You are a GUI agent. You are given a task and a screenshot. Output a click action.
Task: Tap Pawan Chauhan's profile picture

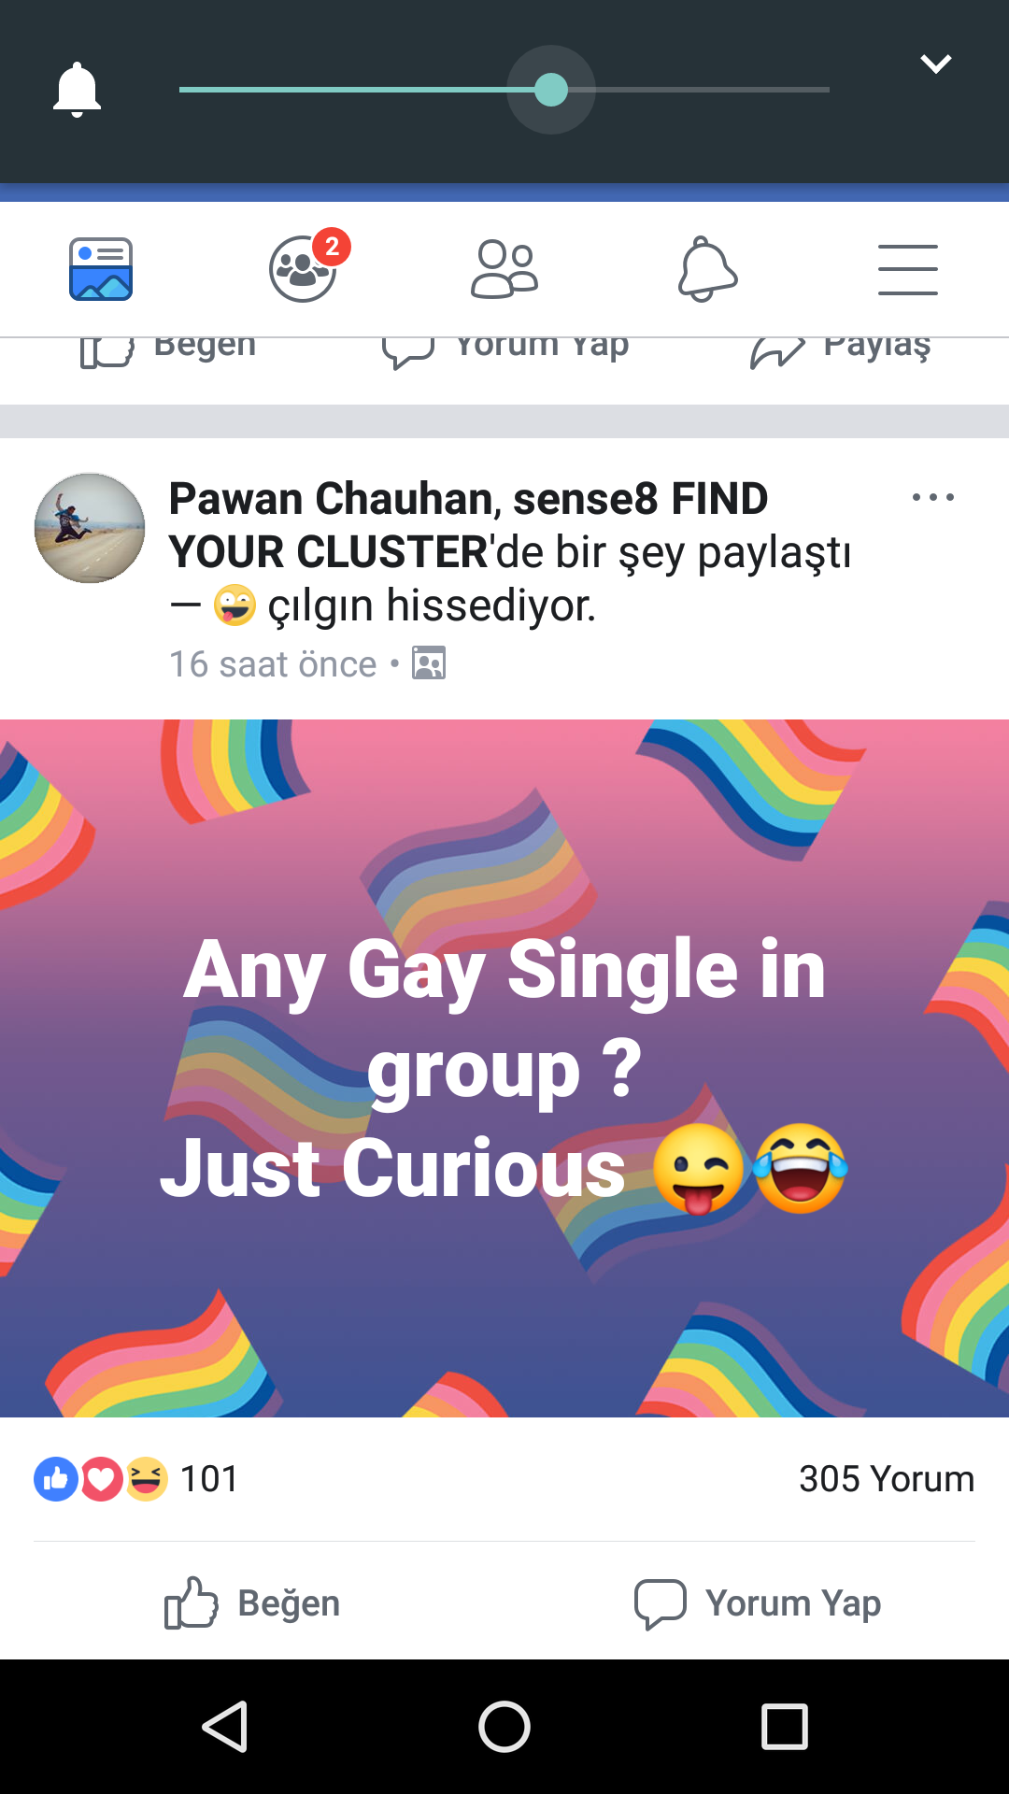click(x=90, y=528)
